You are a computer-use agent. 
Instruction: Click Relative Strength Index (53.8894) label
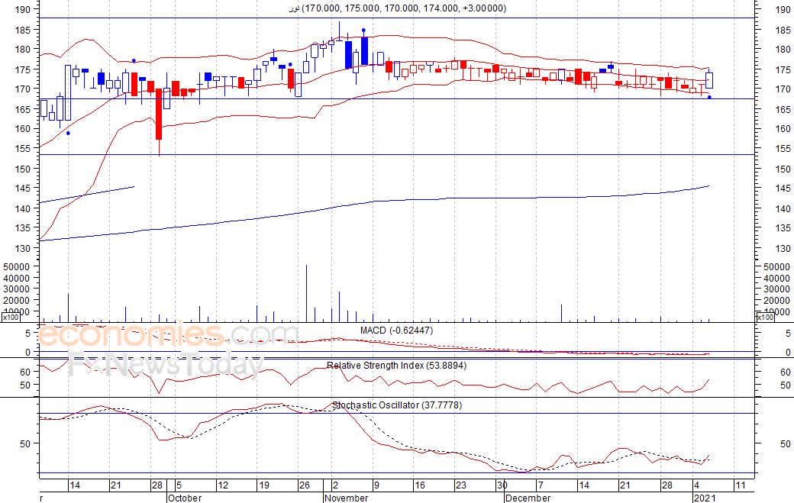point(396,366)
